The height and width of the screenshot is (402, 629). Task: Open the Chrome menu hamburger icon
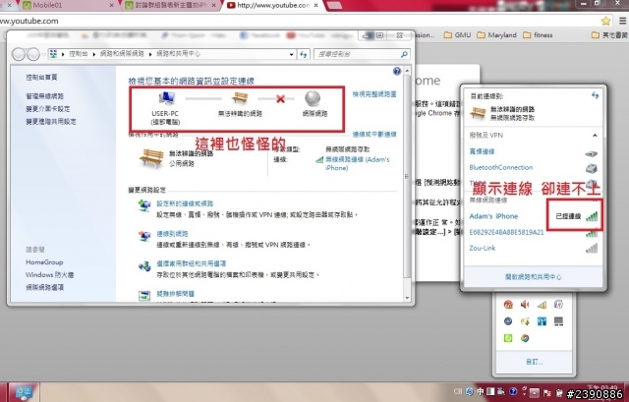pos(622,21)
